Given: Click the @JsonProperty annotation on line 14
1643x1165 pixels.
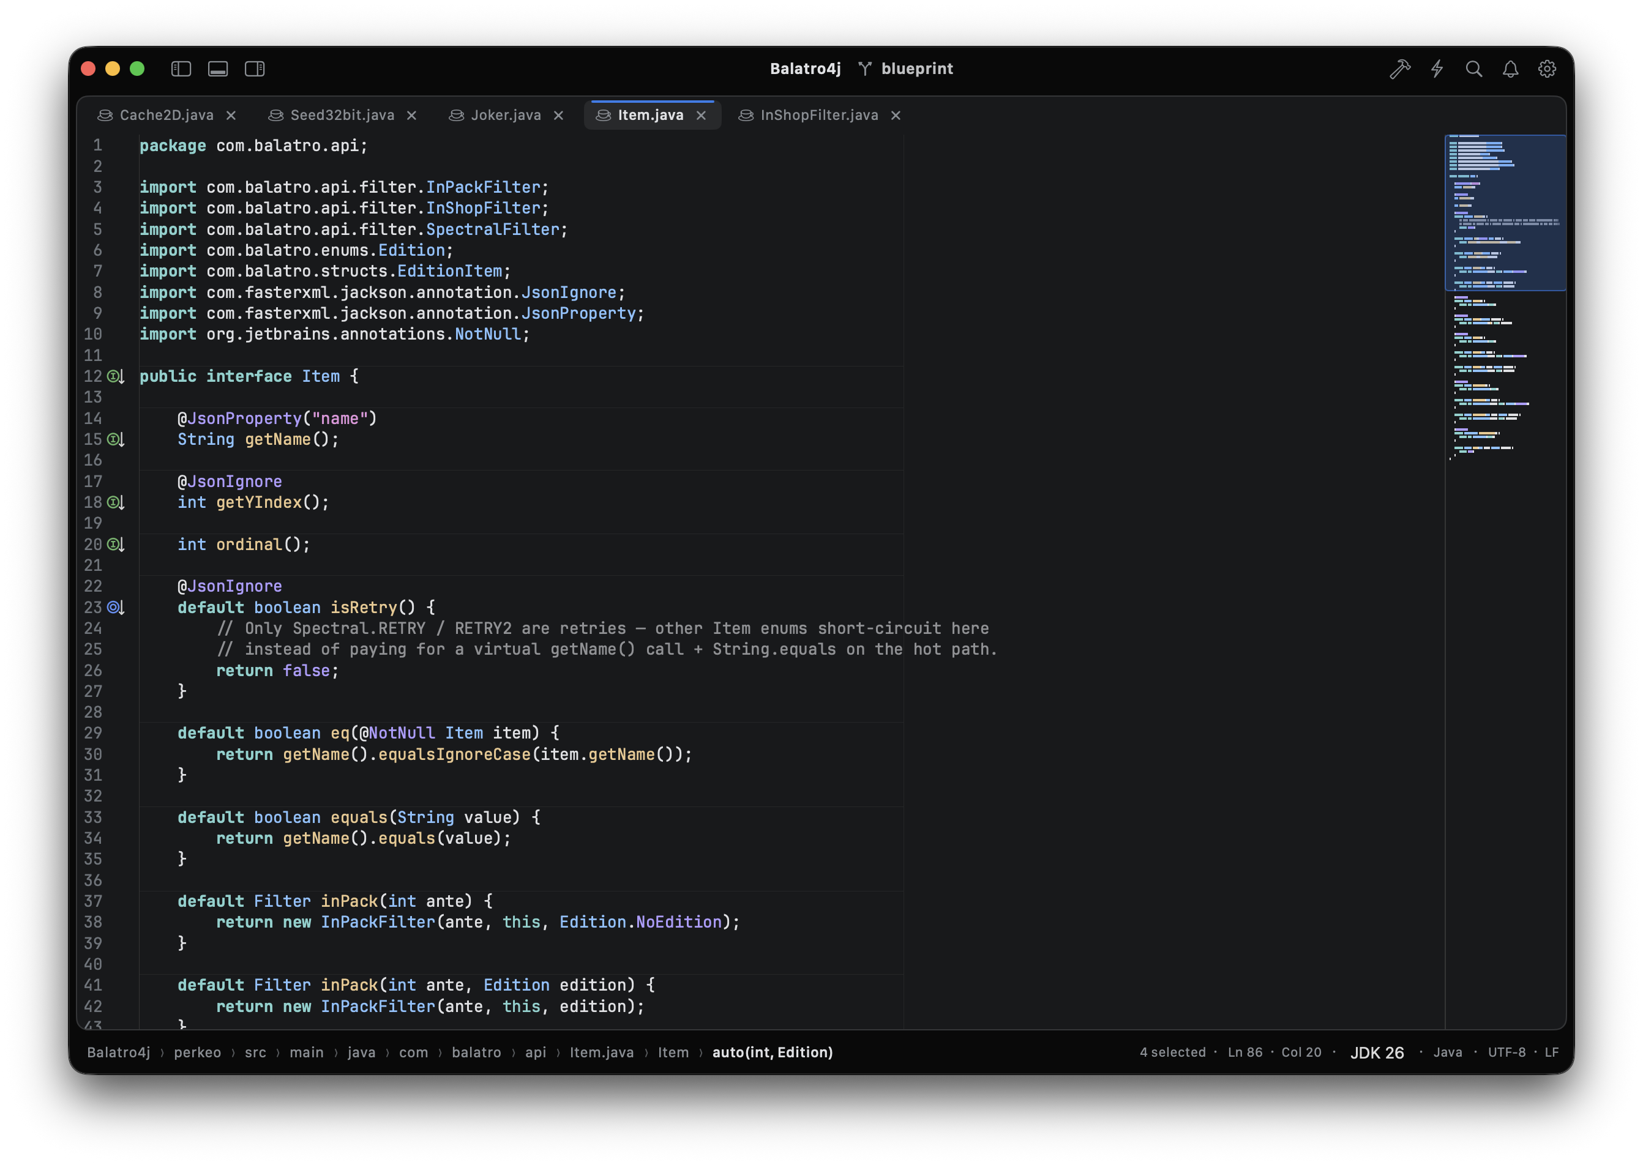Looking at the screenshot, I should (240, 419).
